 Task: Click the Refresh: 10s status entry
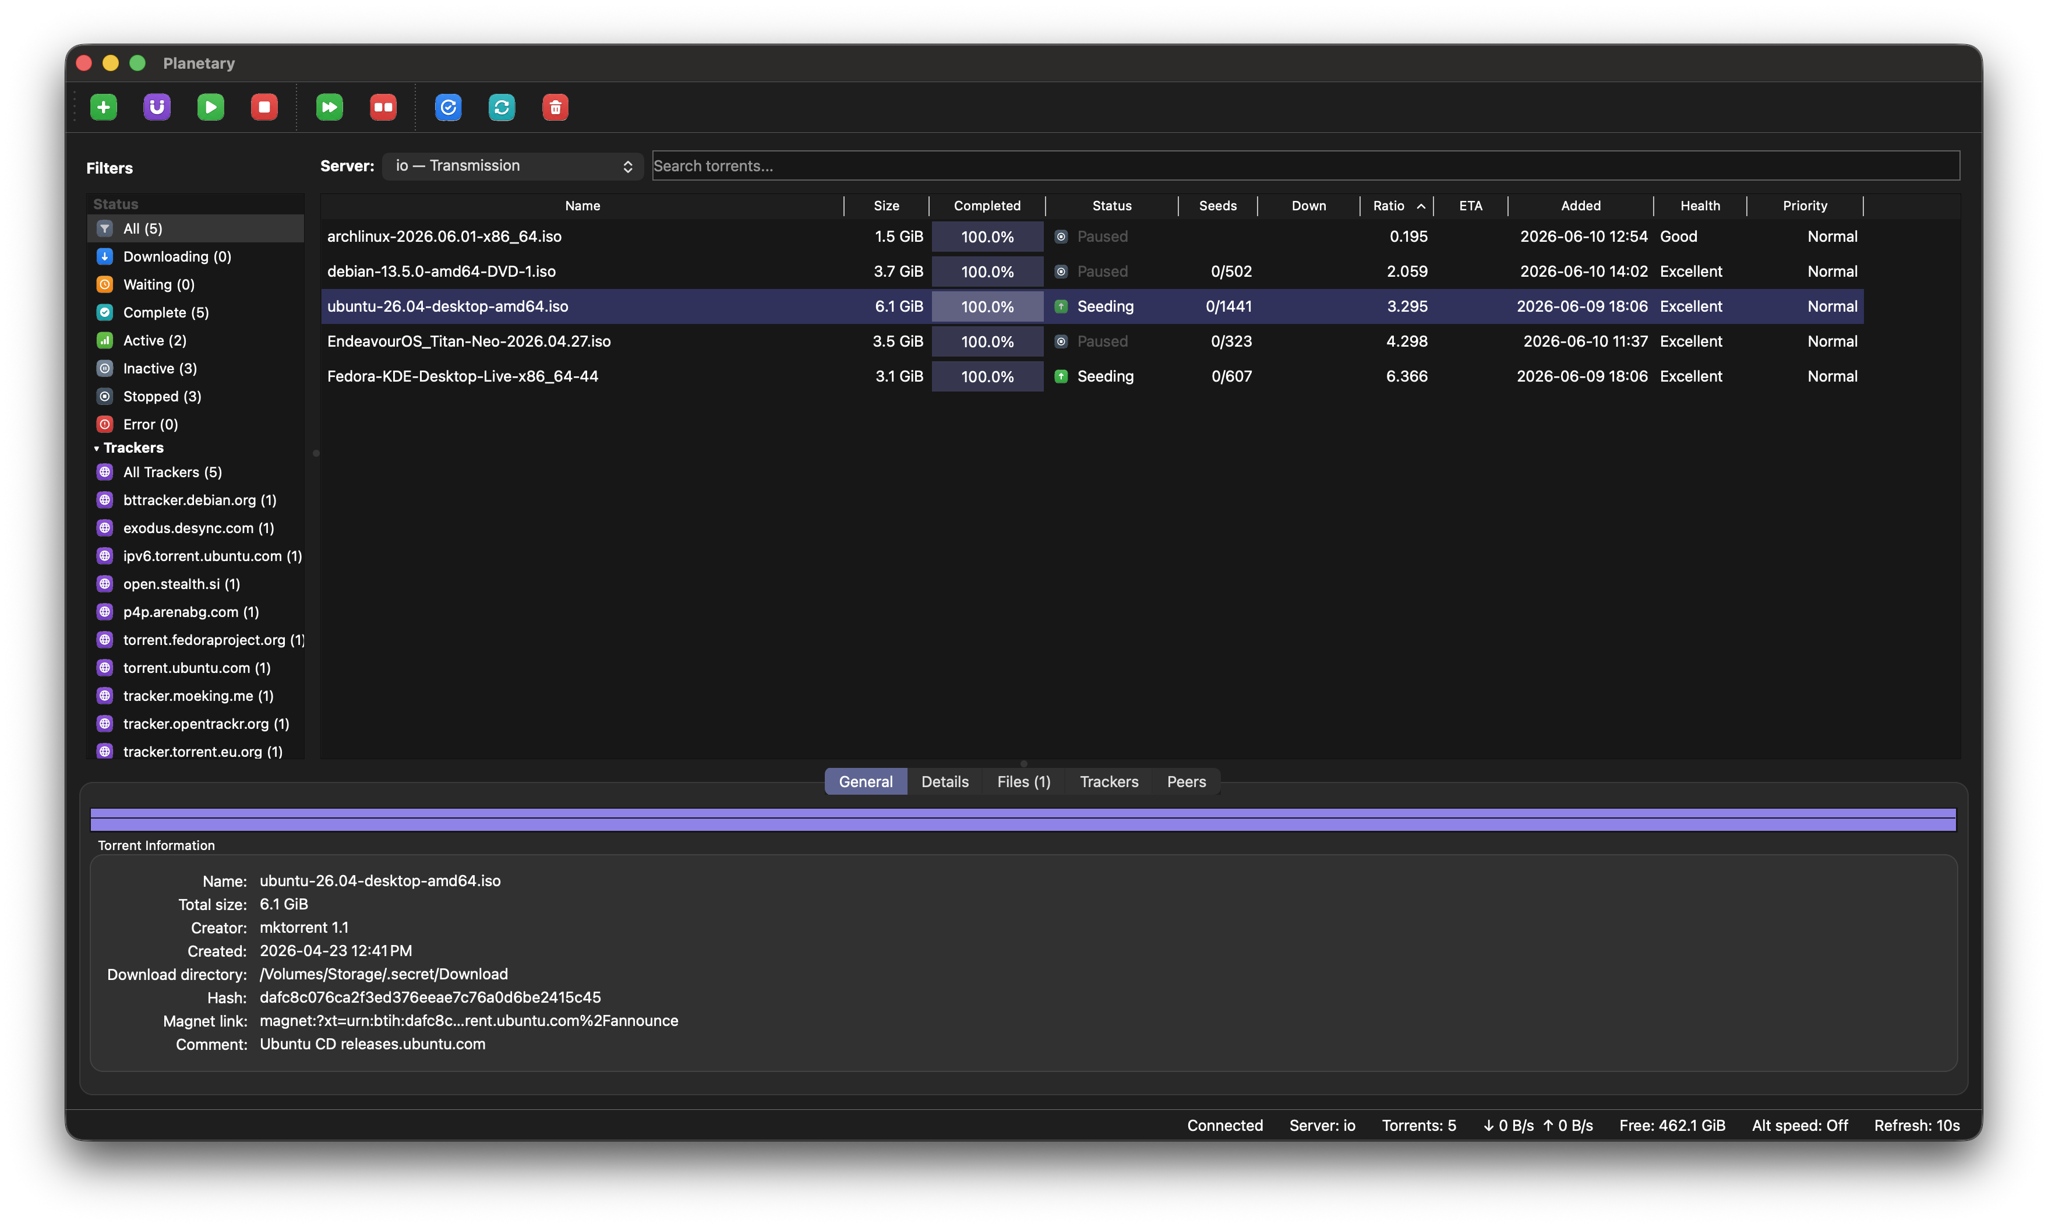click(1916, 1125)
